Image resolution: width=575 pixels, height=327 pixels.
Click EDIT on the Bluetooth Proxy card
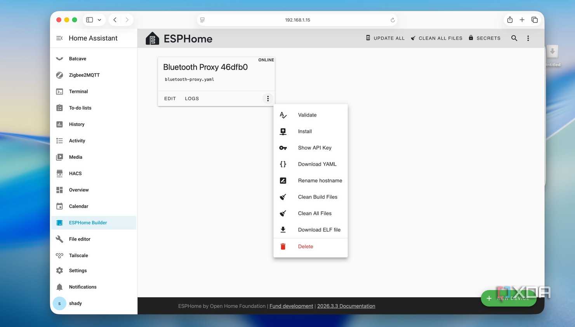pyautogui.click(x=170, y=98)
